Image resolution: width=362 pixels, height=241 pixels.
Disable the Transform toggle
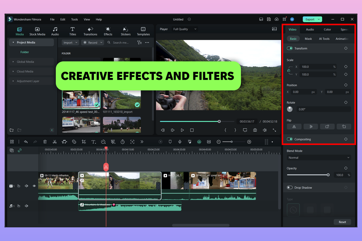(290, 48)
